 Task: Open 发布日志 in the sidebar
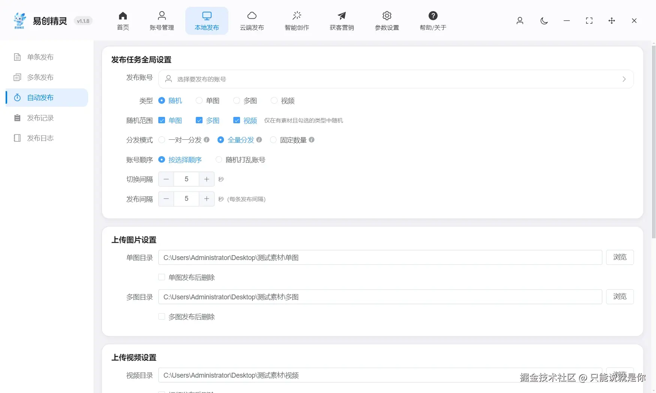coord(47,138)
